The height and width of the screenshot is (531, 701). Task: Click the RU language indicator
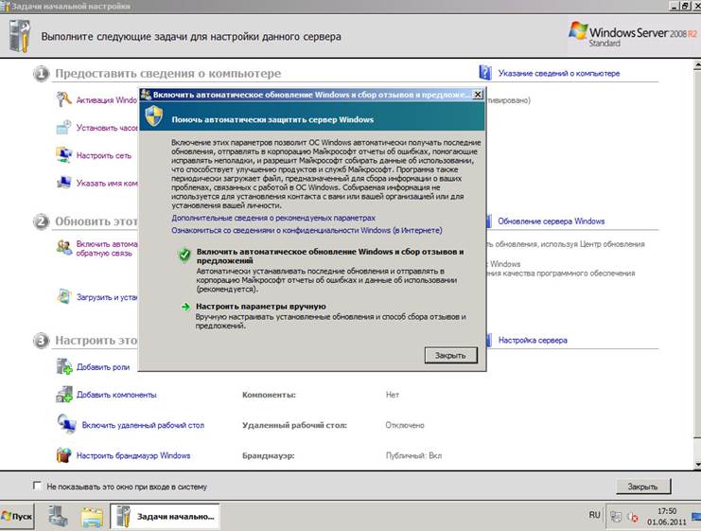[595, 515]
